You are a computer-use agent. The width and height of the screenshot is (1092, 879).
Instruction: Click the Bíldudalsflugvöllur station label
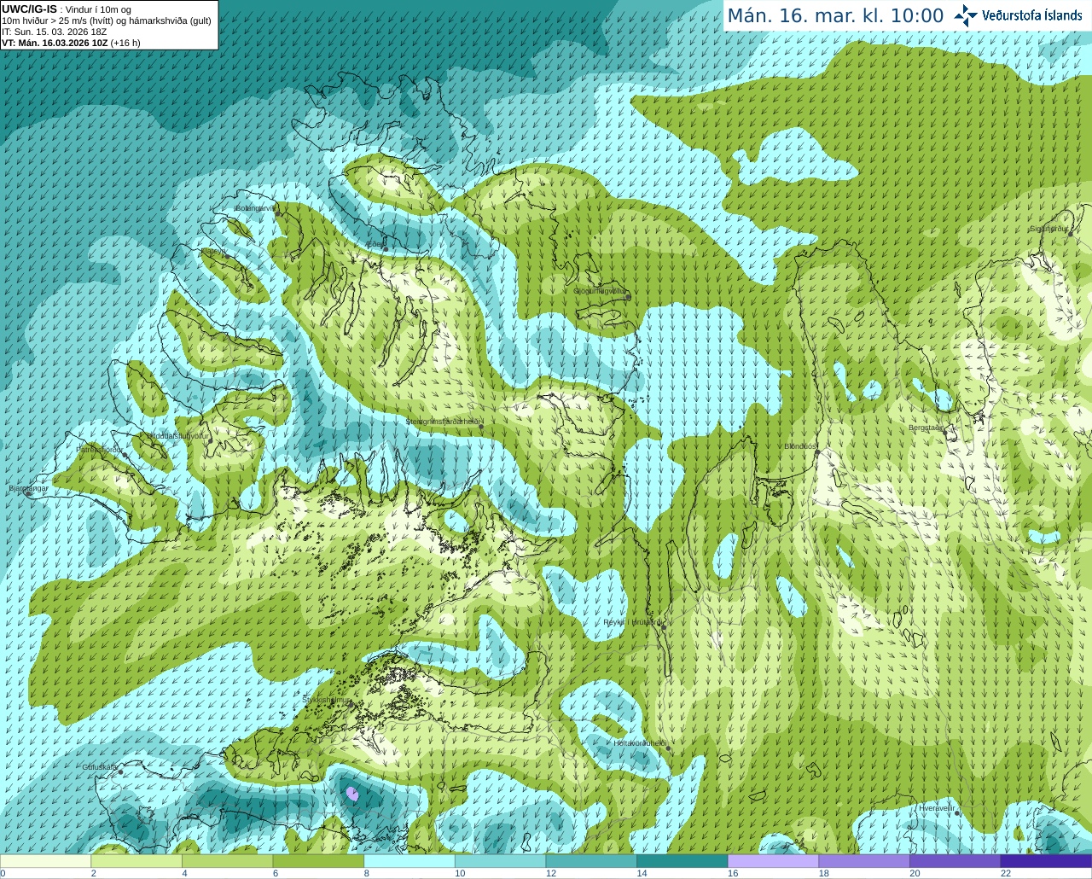coord(177,435)
